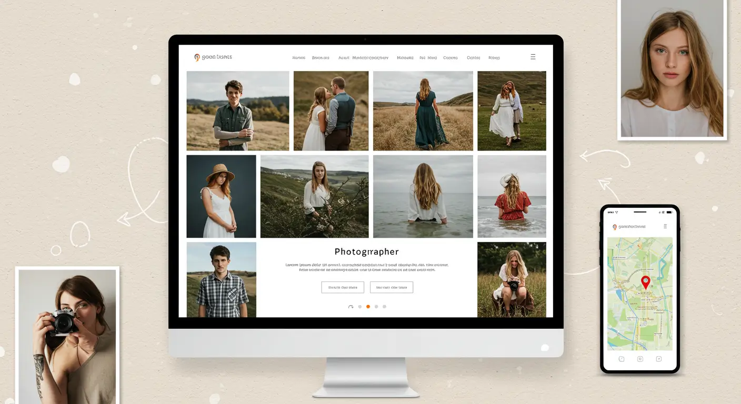This screenshot has height=404, width=741.
Task: Tap the logo icon in phone header
Action: coord(614,227)
